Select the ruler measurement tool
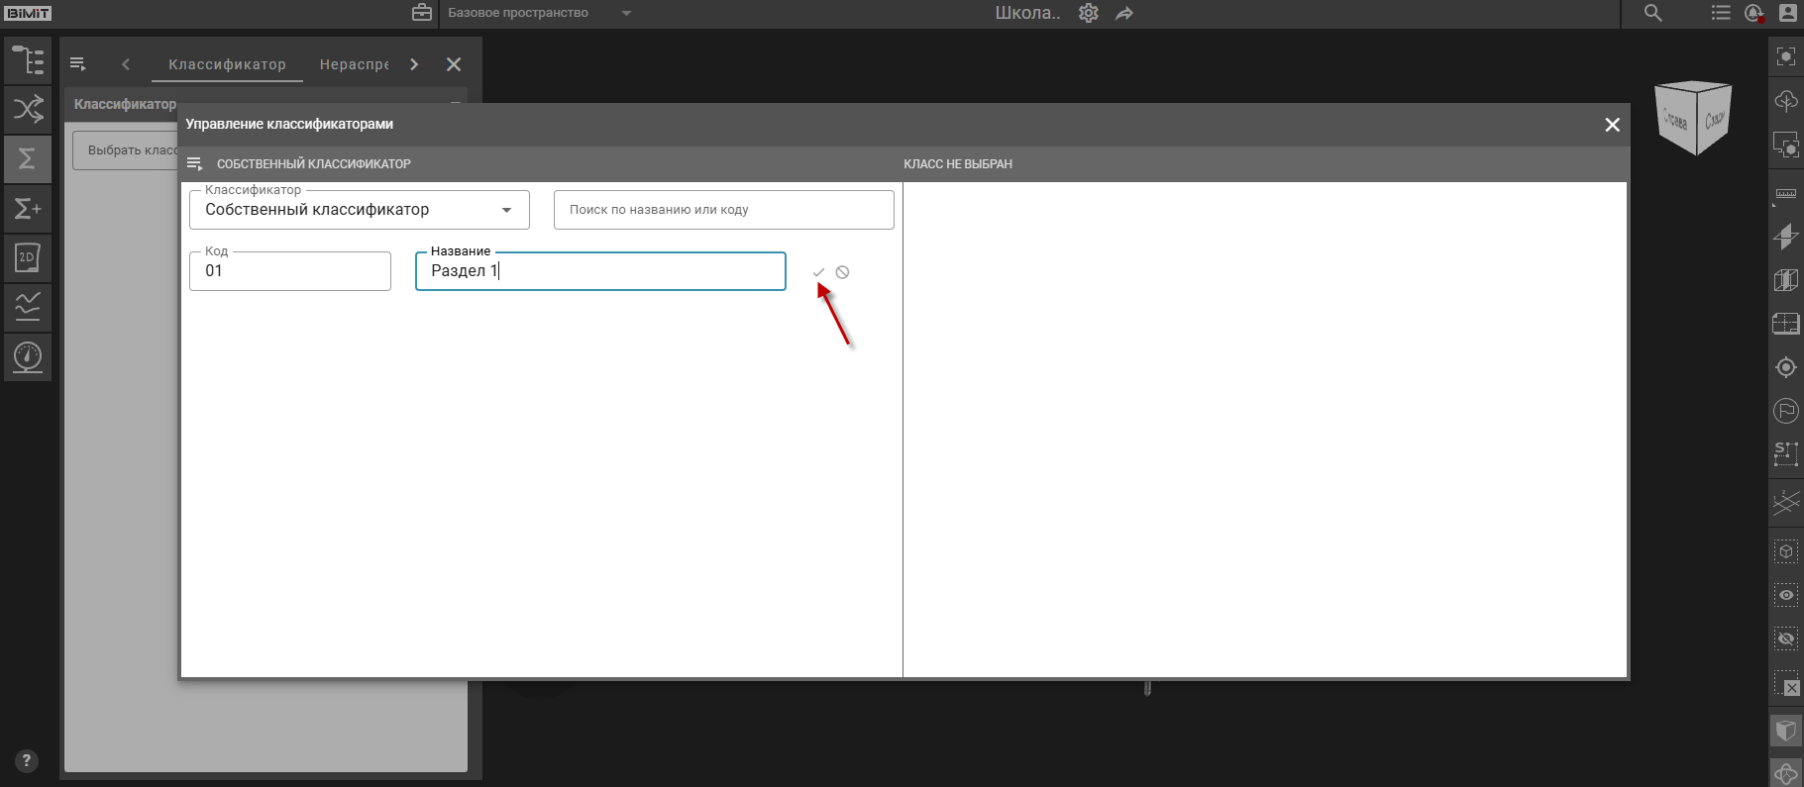This screenshot has width=1804, height=787. point(1785,195)
